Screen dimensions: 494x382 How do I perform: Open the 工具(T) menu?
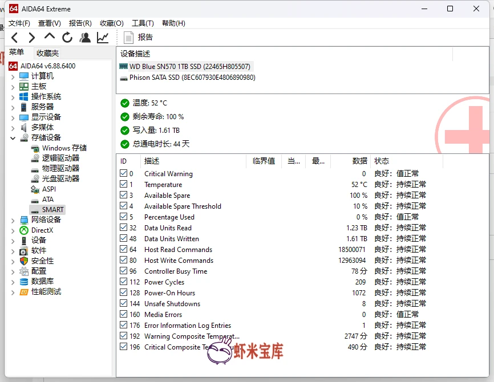pyautogui.click(x=143, y=23)
